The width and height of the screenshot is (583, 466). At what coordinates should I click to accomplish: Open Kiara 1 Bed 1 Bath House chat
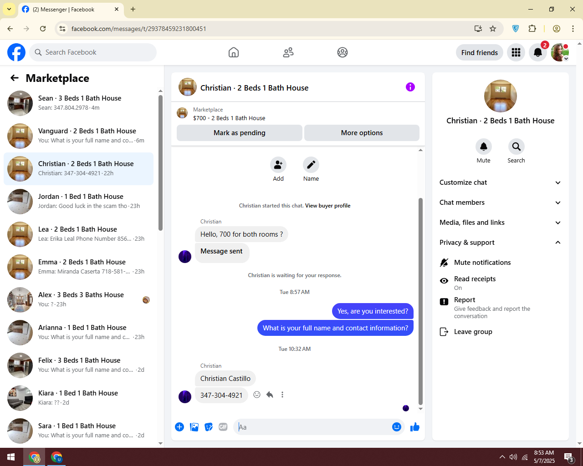pyautogui.click(x=78, y=398)
